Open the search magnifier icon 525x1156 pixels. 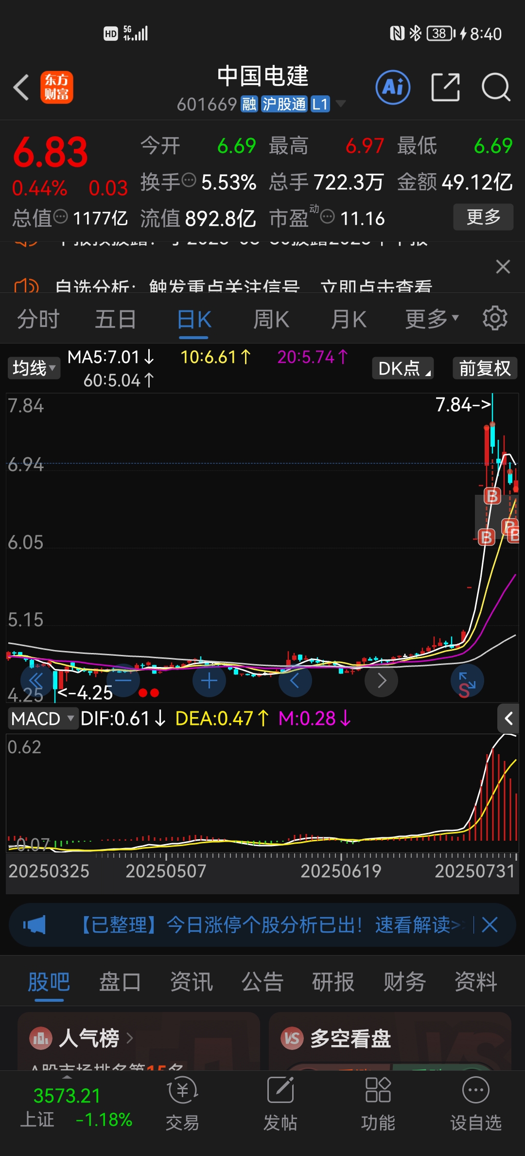pos(496,88)
